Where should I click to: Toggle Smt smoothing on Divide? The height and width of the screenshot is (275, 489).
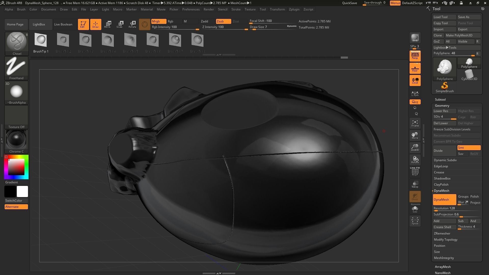(469, 148)
